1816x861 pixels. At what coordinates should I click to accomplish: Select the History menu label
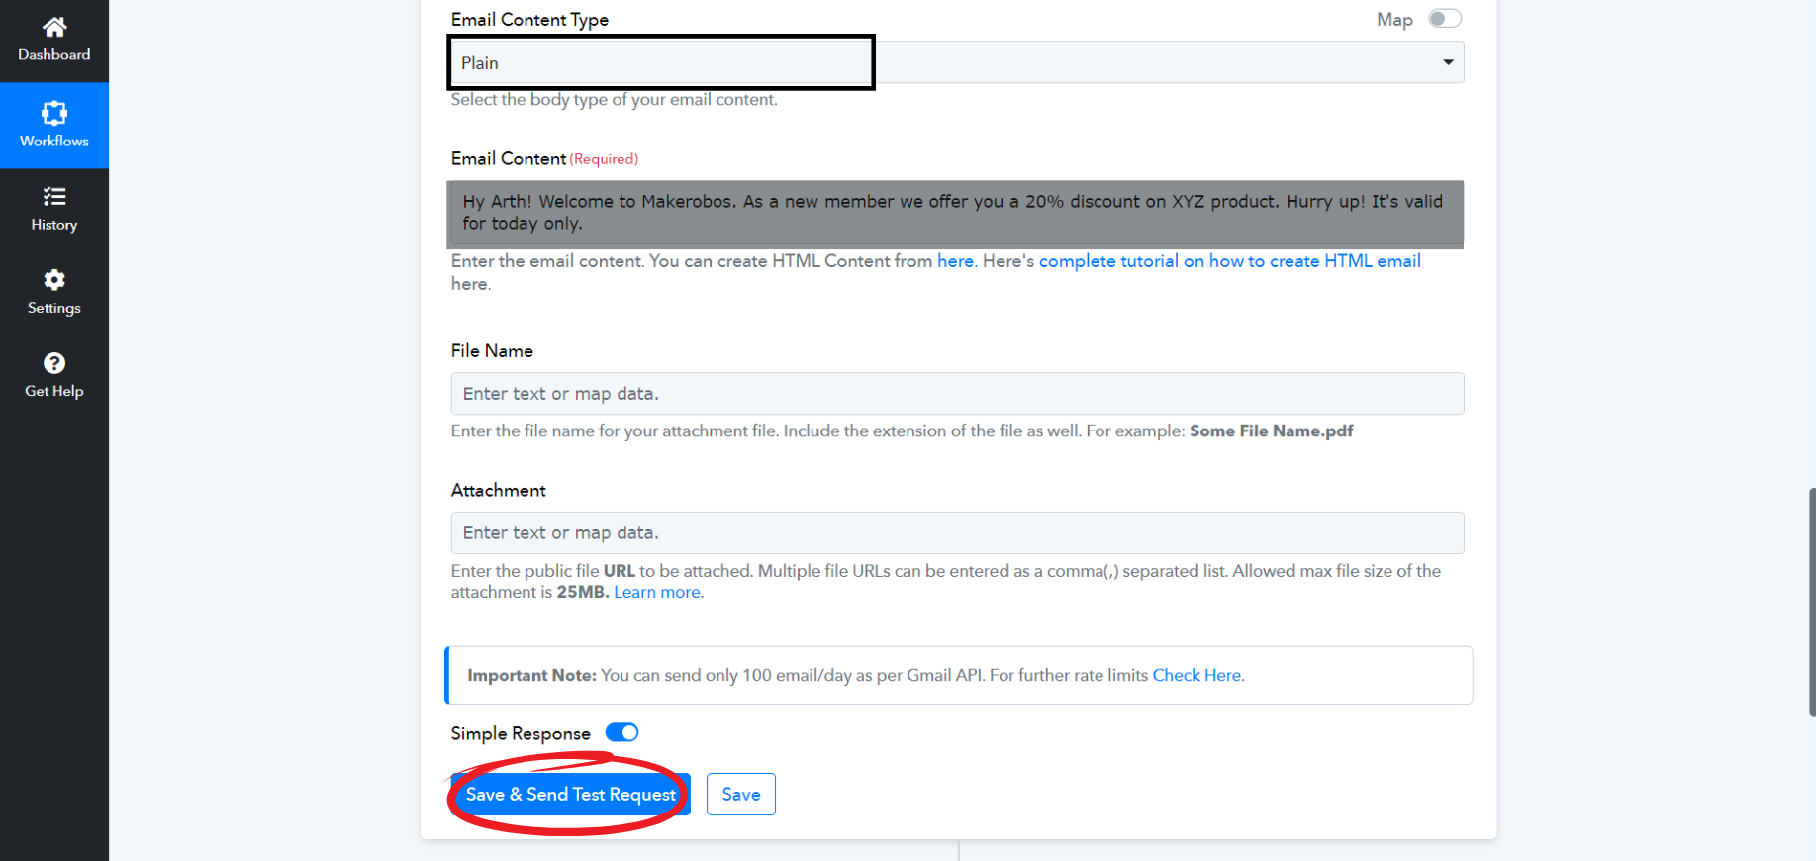(54, 225)
